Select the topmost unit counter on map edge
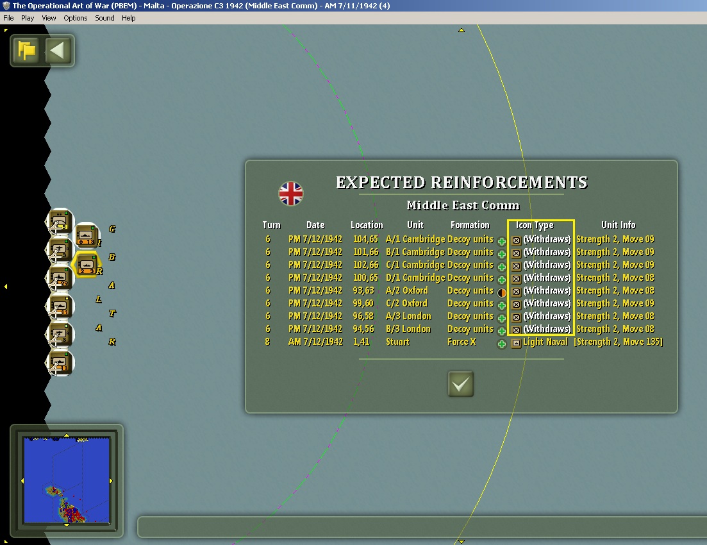The height and width of the screenshot is (545, 707). point(60,221)
